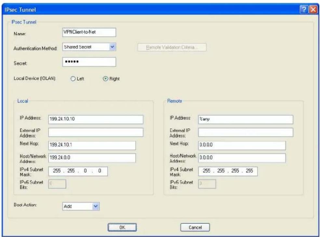This screenshot has height=237, width=320.
Task: Click the OK button
Action: click(122, 228)
